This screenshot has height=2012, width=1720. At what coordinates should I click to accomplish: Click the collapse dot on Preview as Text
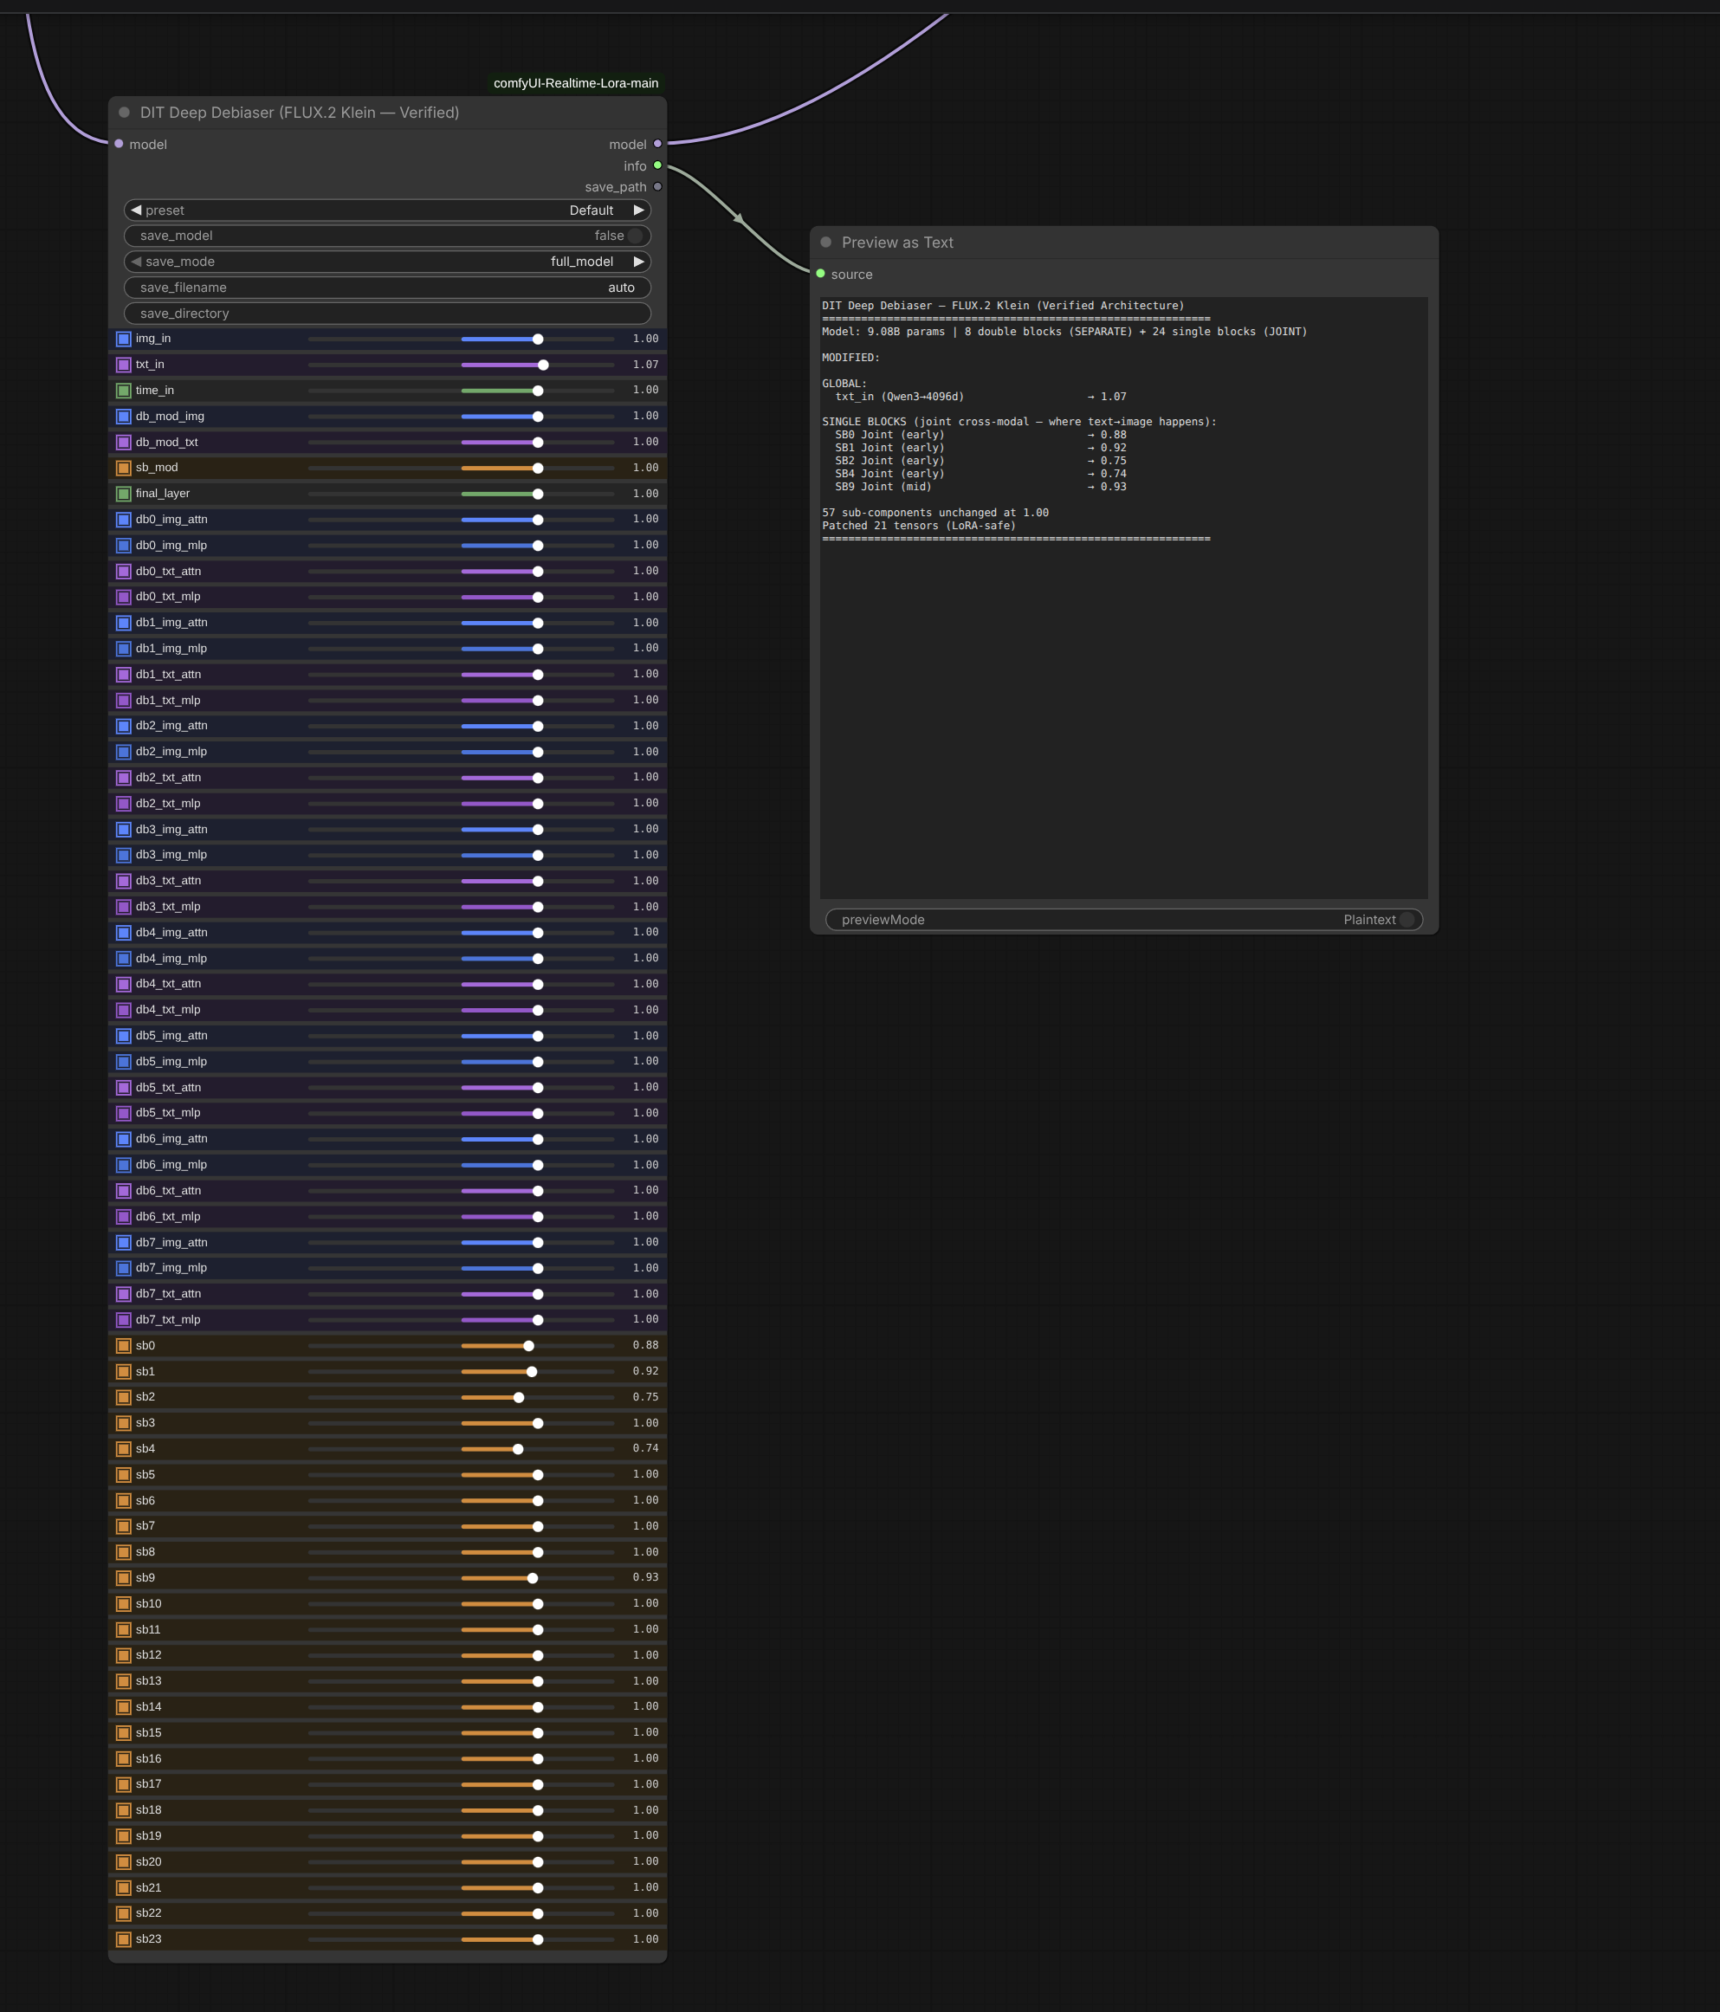[x=825, y=243]
